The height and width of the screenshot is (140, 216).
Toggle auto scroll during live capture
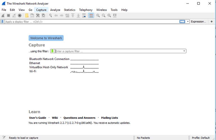point(84,15)
